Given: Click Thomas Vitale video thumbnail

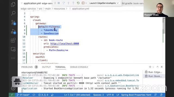Looking at the screenshot, I should pos(159,8).
